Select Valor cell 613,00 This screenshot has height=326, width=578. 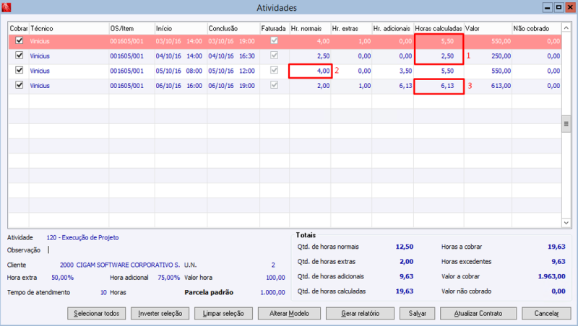[x=501, y=86]
